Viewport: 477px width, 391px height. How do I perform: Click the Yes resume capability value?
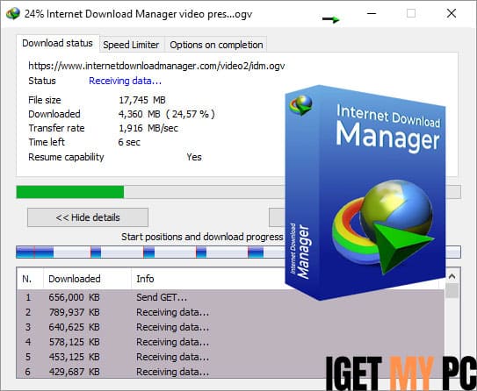tap(194, 157)
